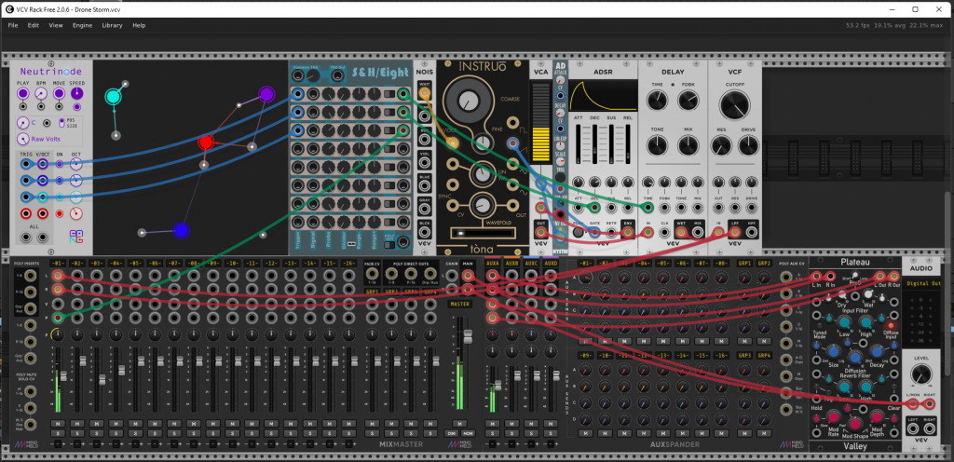Open the Library menu
Viewport: 954px width, 462px height.
(x=112, y=25)
